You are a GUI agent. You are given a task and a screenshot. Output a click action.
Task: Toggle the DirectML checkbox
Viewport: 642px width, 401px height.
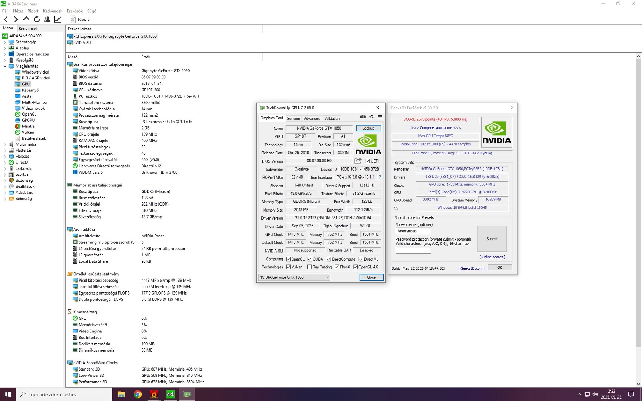[x=361, y=260]
